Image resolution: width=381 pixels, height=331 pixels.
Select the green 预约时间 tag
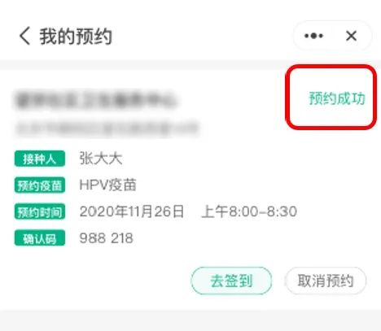click(40, 211)
